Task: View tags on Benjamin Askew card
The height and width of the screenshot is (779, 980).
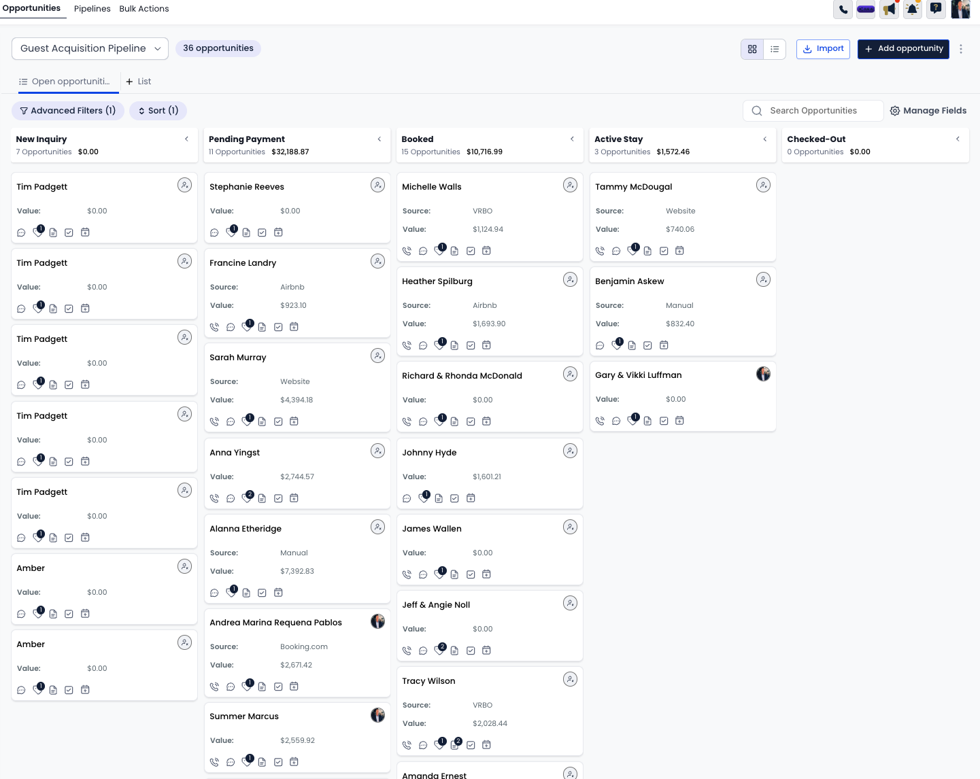Action: 616,345
